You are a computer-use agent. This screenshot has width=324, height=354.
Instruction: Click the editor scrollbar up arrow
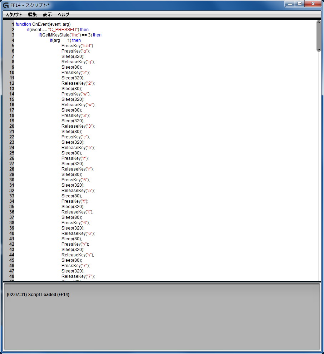pyautogui.click(x=319, y=23)
